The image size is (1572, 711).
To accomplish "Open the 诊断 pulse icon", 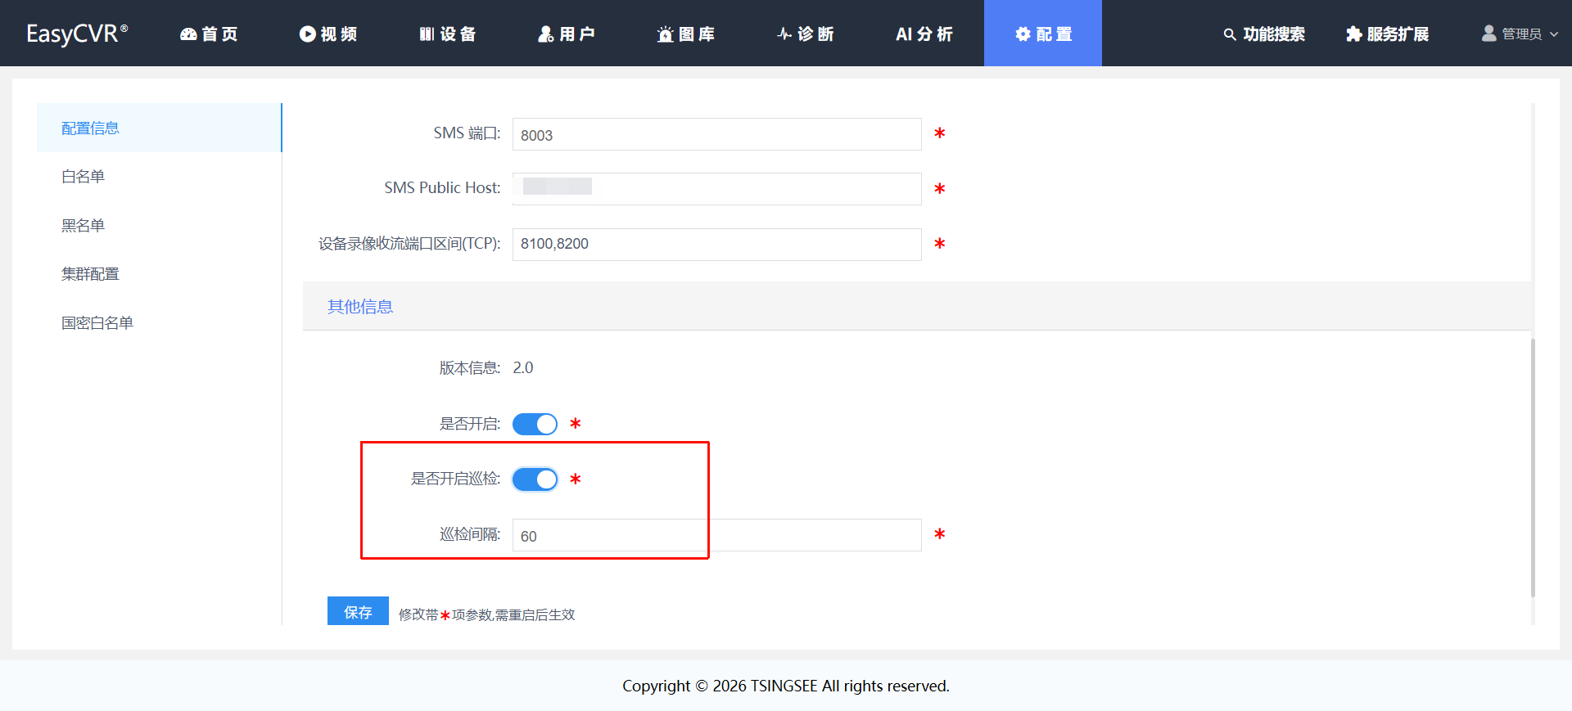I will pos(784,34).
